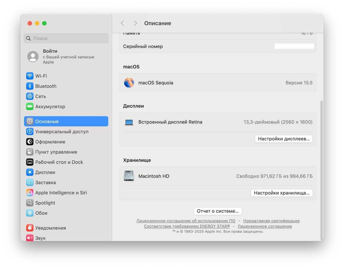Click the Серийный номер label
The width and height of the screenshot is (344, 268).
(x=143, y=46)
